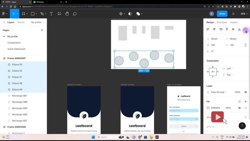
Task: Switch to the Prototype tab
Action: coord(221,22)
